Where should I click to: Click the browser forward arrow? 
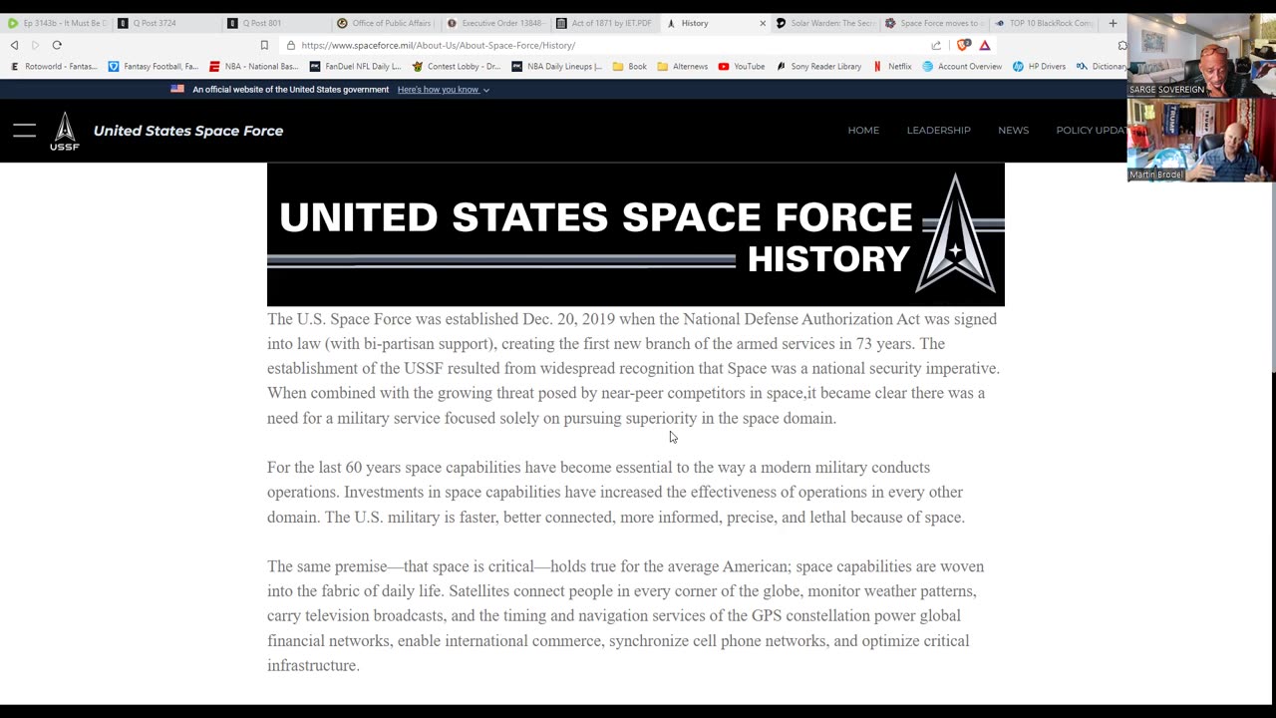(x=35, y=45)
